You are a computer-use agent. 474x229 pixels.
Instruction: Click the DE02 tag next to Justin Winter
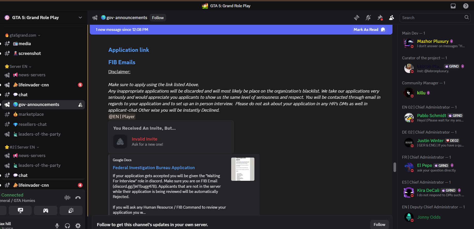452,141
